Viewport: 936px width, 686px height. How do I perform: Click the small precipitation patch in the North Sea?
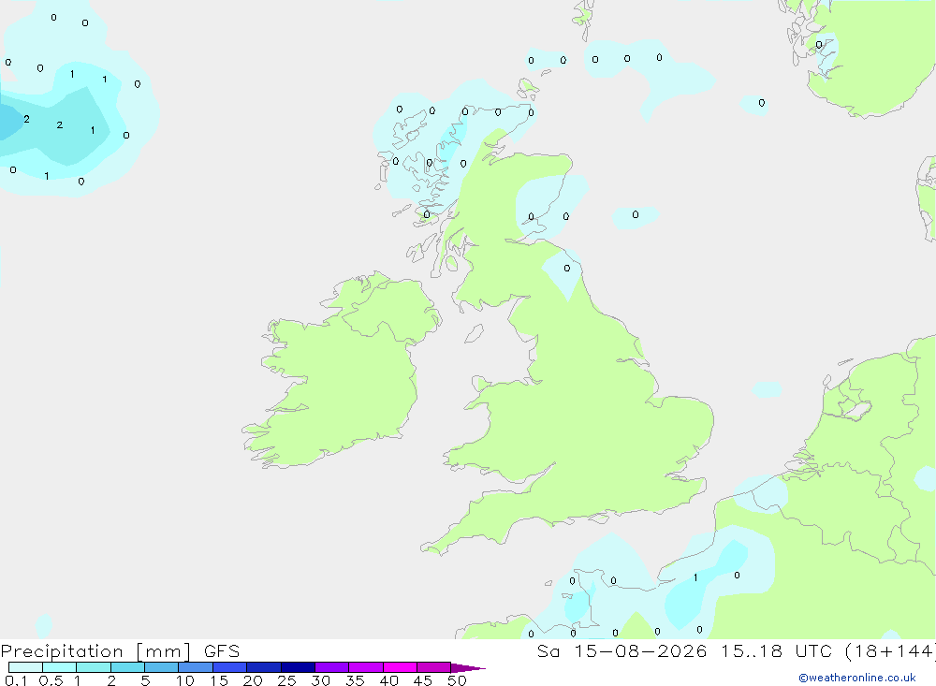[x=767, y=390]
